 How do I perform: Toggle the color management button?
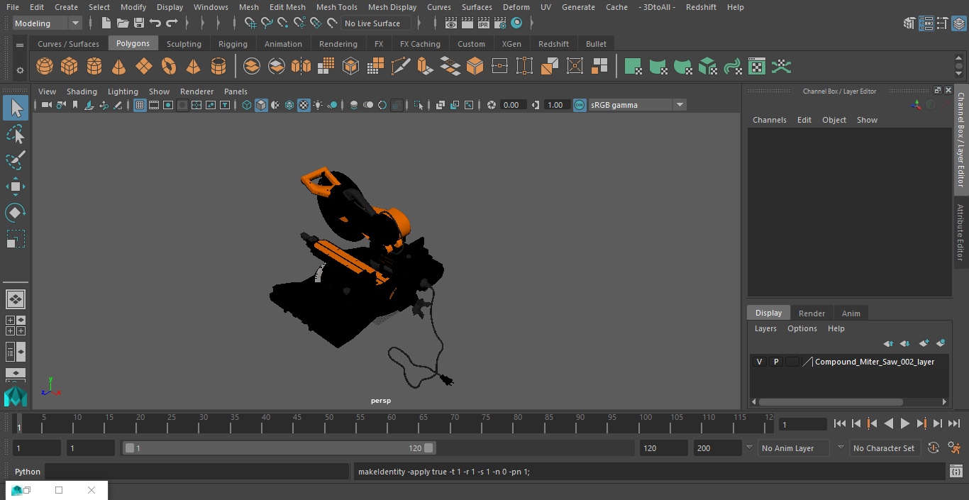[580, 105]
